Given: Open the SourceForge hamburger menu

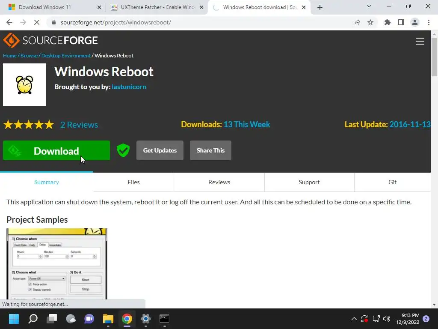Looking at the screenshot, I should [x=420, y=41].
